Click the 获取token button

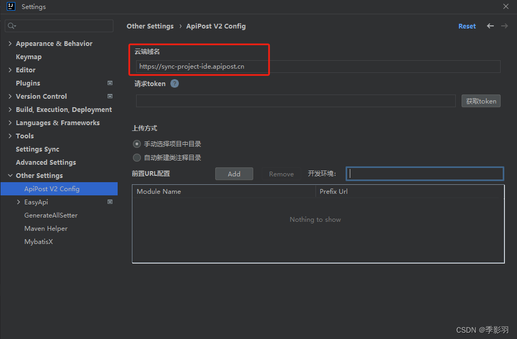tap(481, 101)
